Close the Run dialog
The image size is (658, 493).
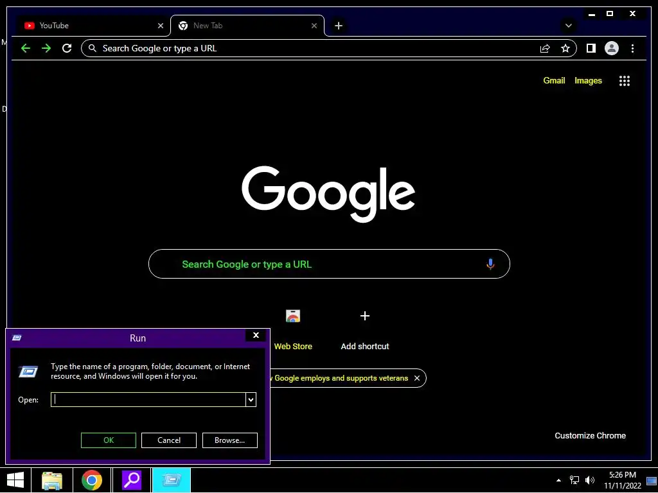[256, 335]
